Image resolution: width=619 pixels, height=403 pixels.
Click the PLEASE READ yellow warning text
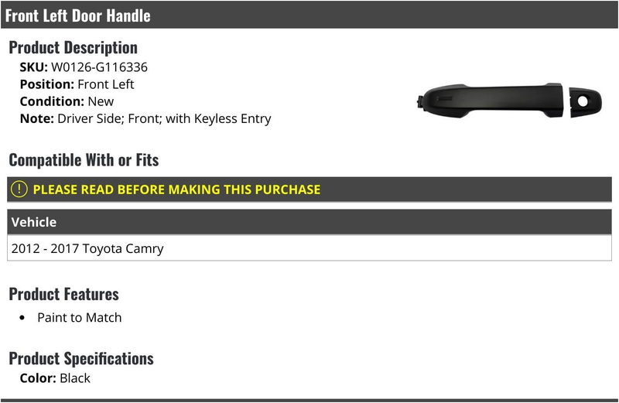tap(176, 190)
